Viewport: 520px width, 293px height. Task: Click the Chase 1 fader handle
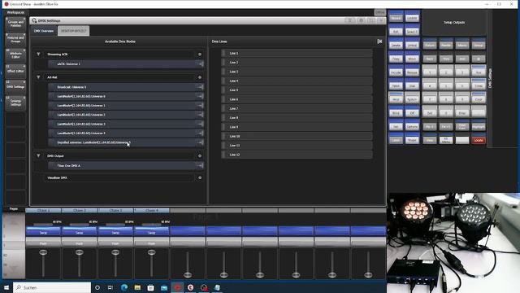point(43,252)
